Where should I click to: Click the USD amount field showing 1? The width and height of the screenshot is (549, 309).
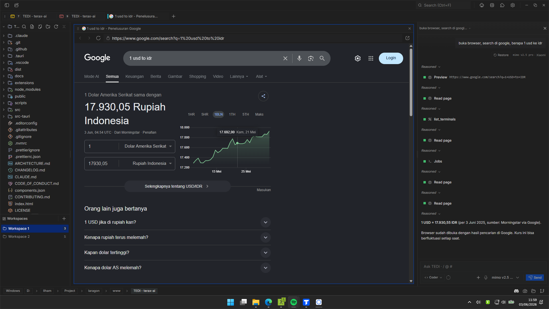point(102,146)
